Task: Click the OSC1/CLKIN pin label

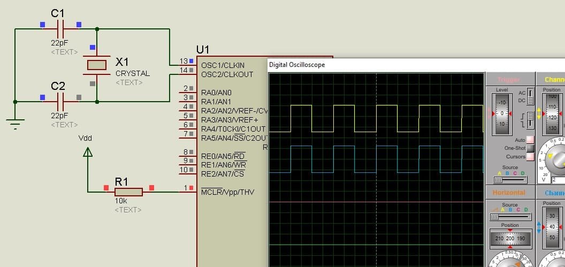Action: tap(223, 65)
